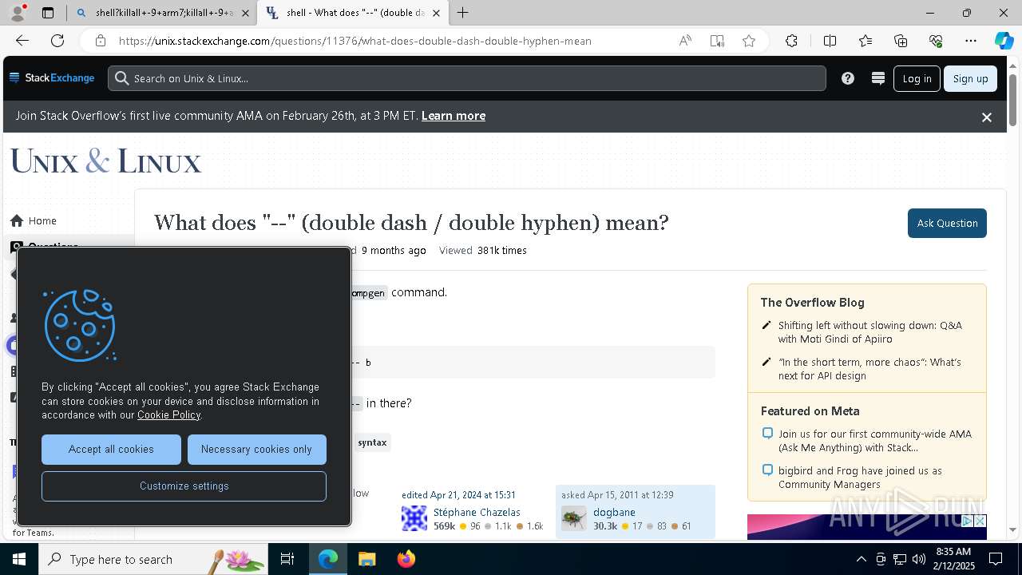1022x575 pixels.
Task: Open first community-wide AMA meta post
Action: [875, 441]
